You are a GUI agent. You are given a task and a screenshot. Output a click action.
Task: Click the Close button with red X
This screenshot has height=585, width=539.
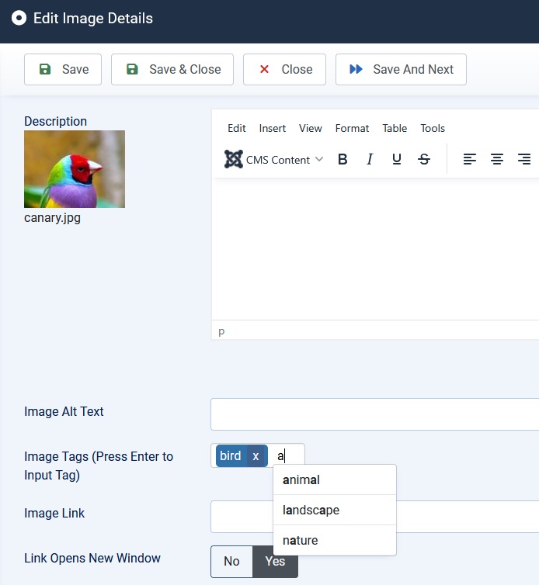(284, 69)
